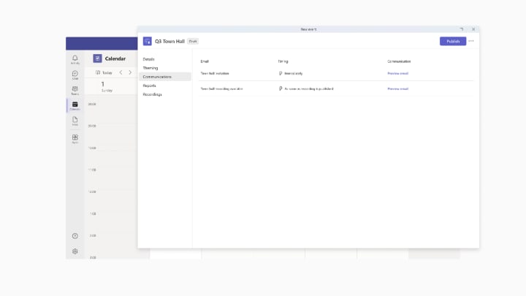Click the Communication column header
Viewport: 526px width, 296px height.
point(399,61)
